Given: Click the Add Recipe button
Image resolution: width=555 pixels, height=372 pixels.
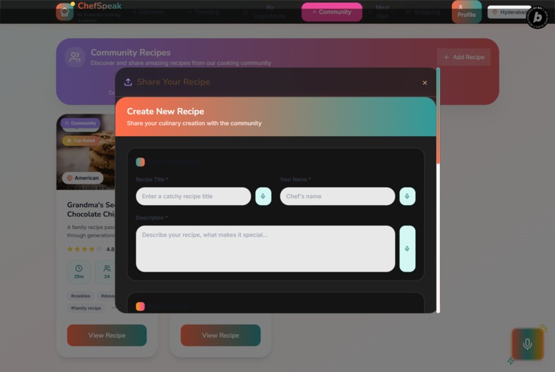Looking at the screenshot, I should pos(463,57).
